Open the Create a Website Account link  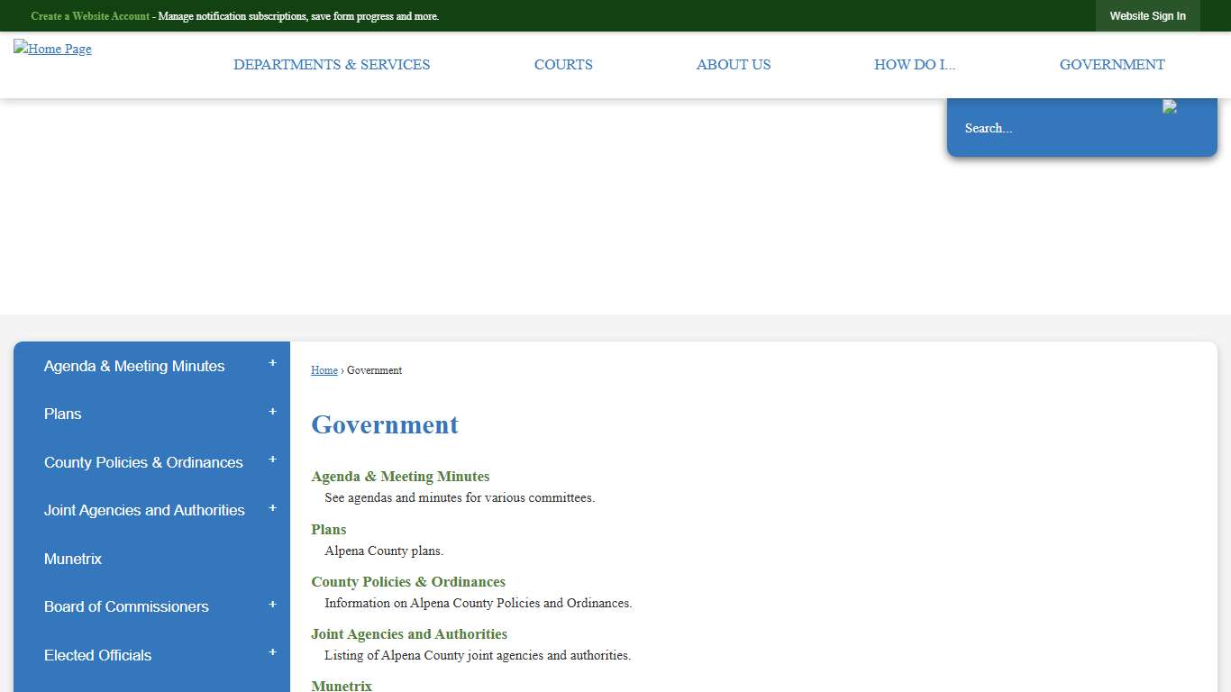[89, 15]
